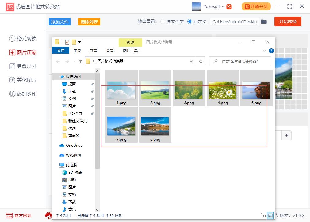
Task: Click the 添加文件 add files button
Action: coord(59,22)
